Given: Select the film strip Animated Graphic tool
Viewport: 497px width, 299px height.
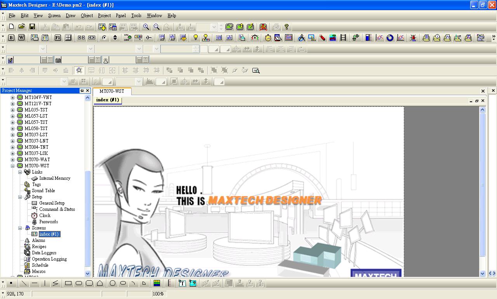Looking at the screenshot, I should point(343,38).
